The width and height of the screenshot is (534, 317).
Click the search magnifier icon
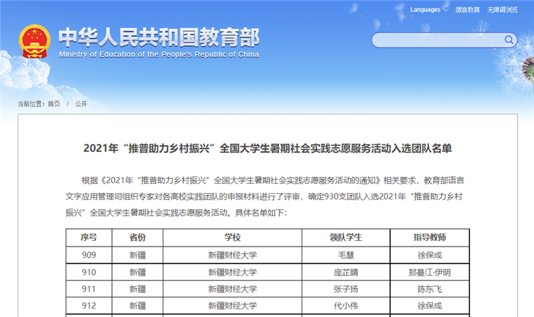[509, 40]
